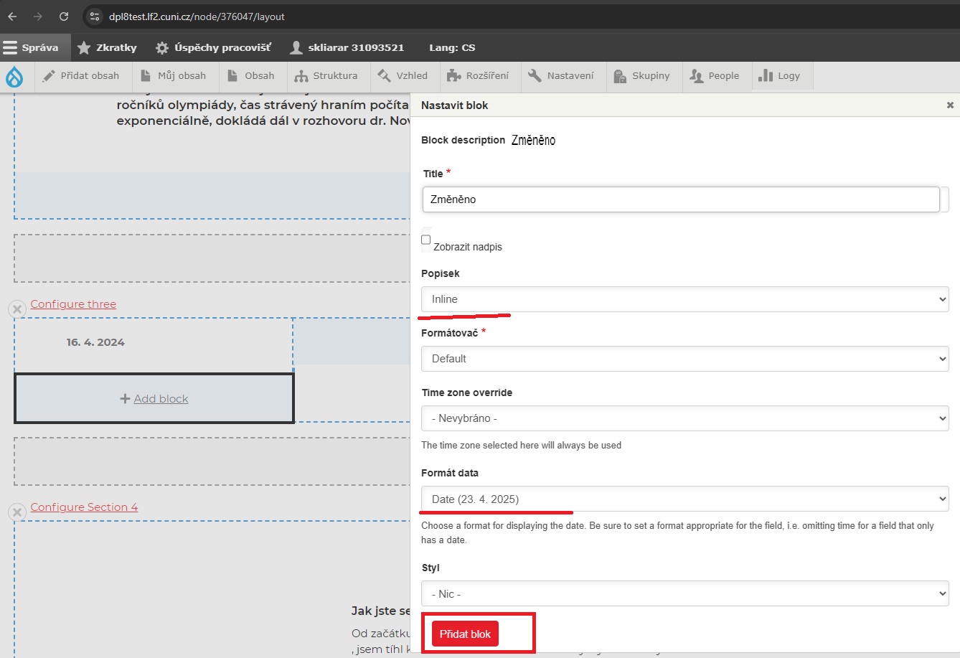Click the browser forward arrow
Image resolution: width=960 pixels, height=658 pixels.
(38, 17)
